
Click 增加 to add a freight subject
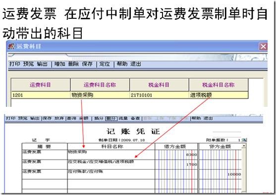click(x=60, y=64)
